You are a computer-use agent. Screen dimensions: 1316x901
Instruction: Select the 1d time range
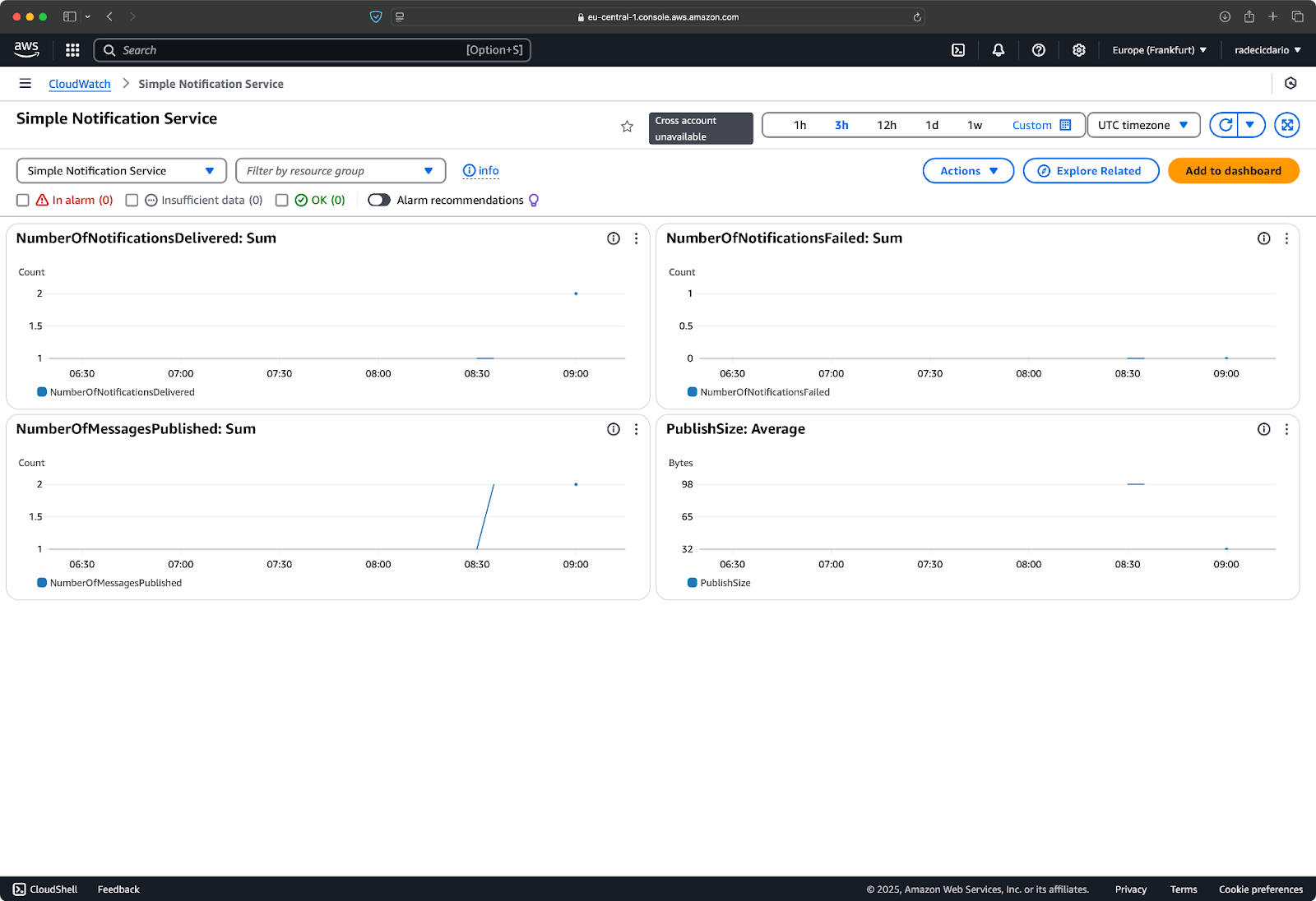(932, 125)
